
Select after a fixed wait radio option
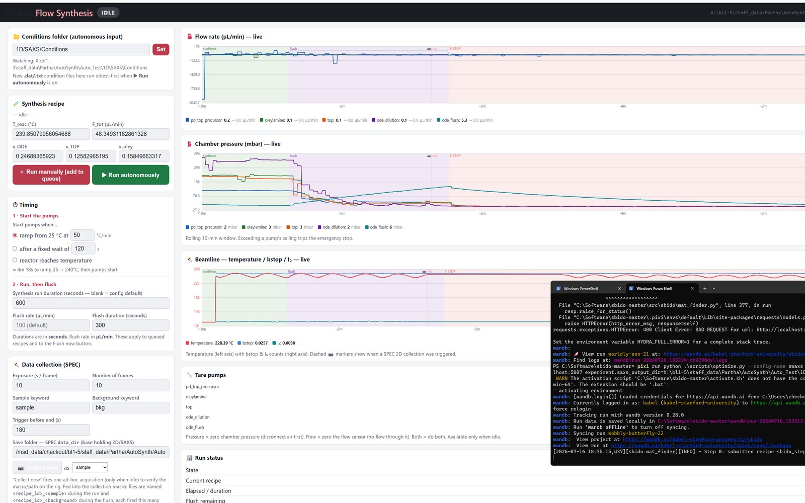tap(15, 248)
